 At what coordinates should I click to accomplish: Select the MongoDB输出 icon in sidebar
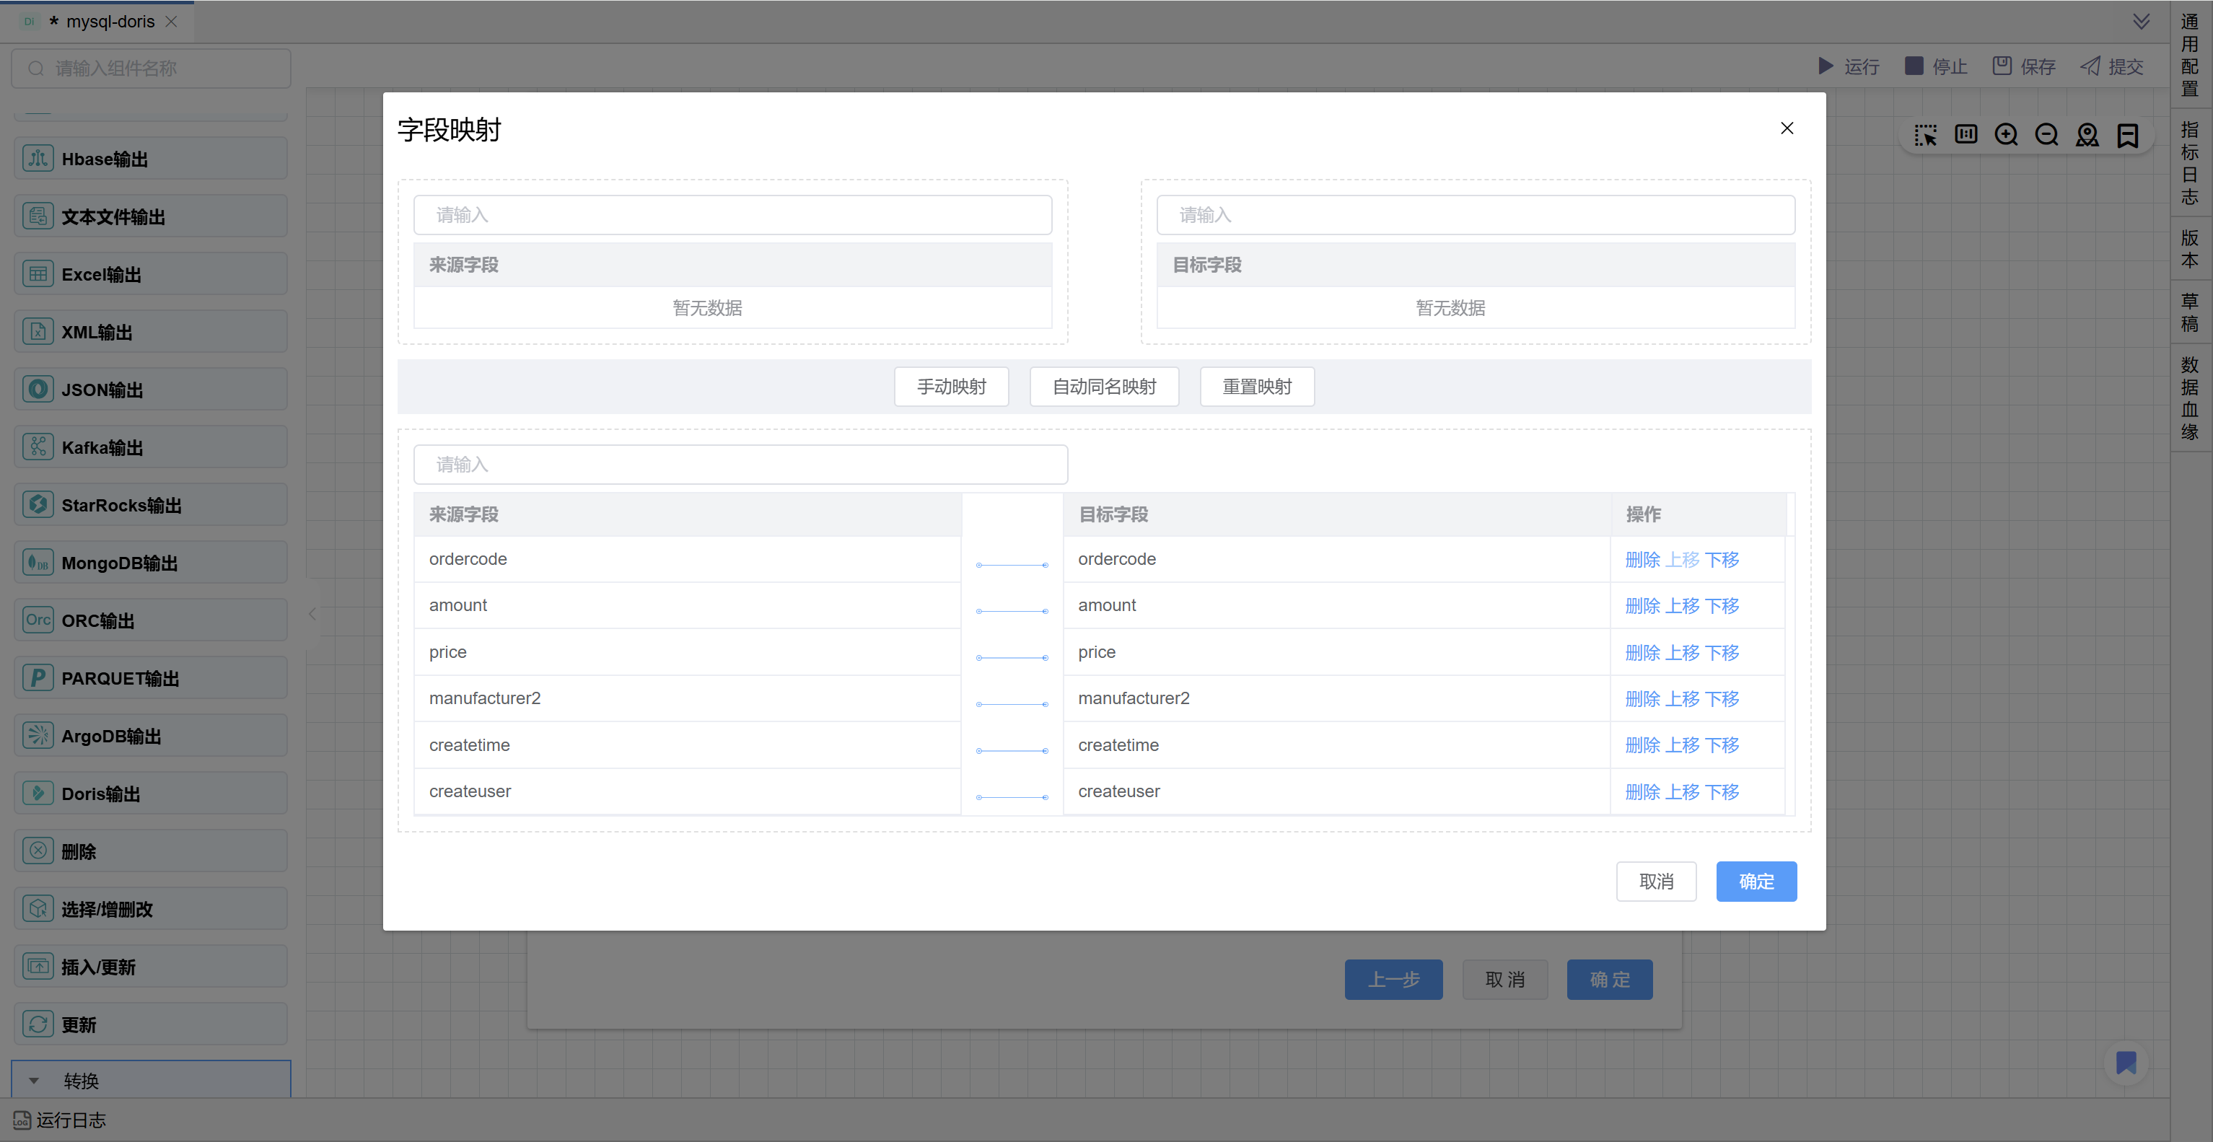tap(38, 563)
